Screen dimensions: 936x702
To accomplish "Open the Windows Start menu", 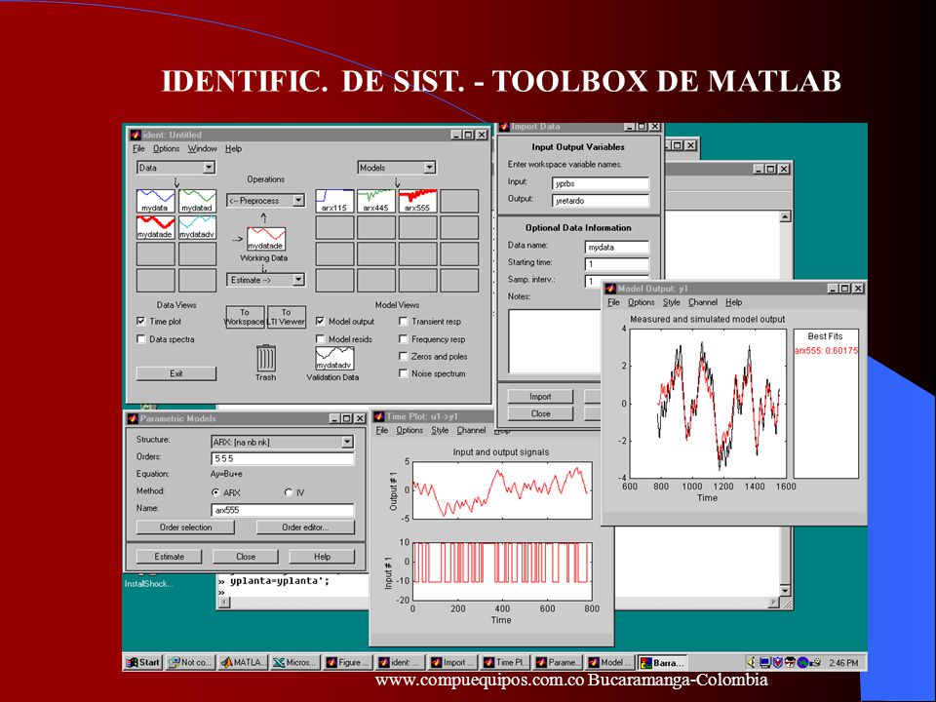I will pyautogui.click(x=143, y=662).
